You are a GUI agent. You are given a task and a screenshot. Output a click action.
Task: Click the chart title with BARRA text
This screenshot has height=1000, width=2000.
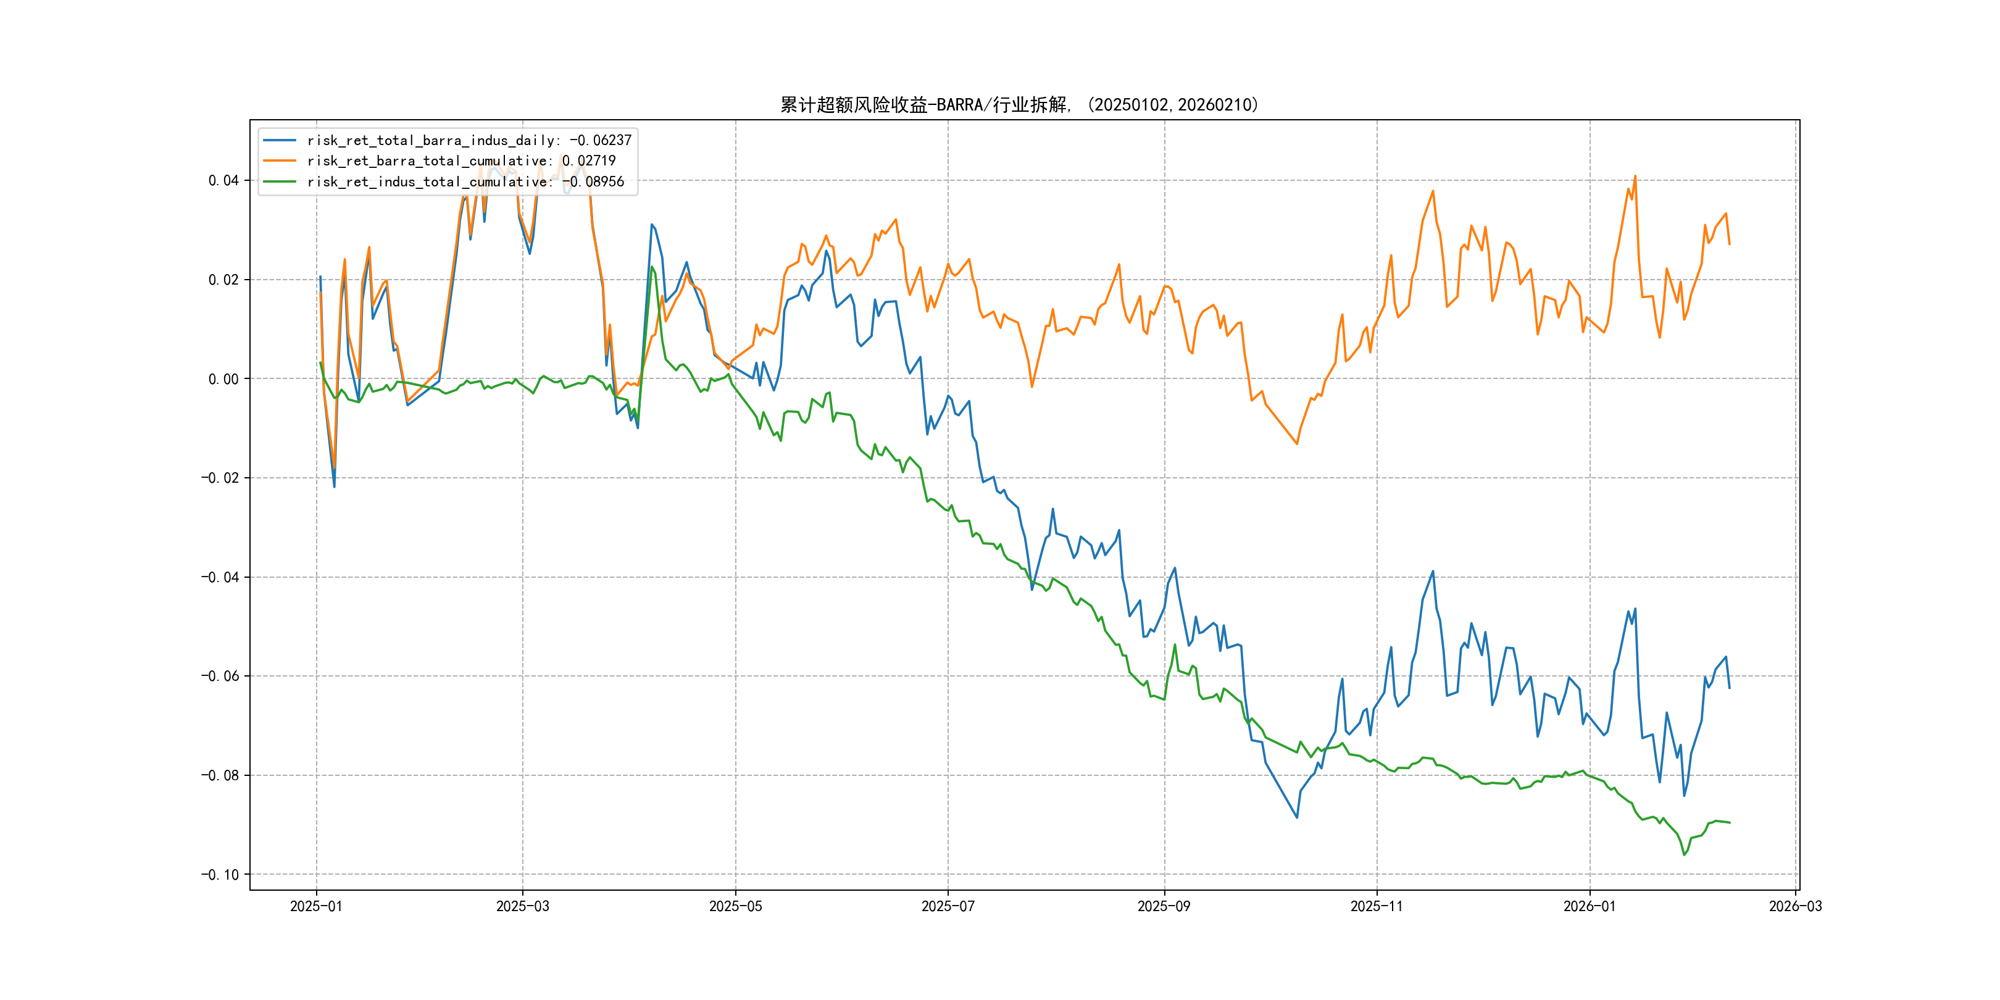(1019, 105)
